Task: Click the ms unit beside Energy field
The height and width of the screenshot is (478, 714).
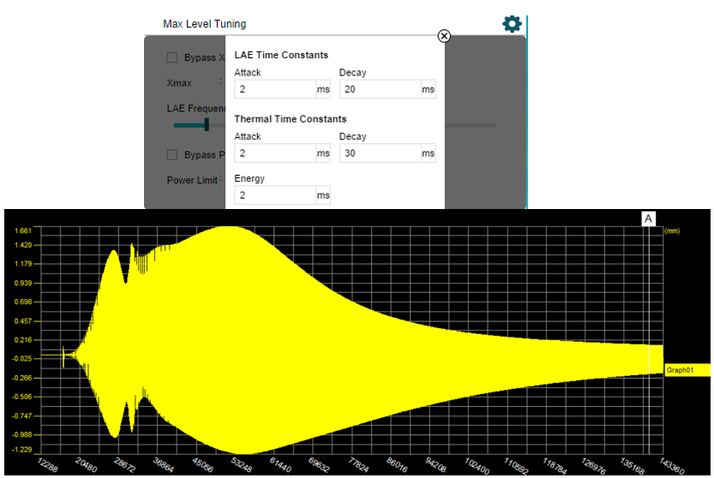Action: click(x=323, y=195)
